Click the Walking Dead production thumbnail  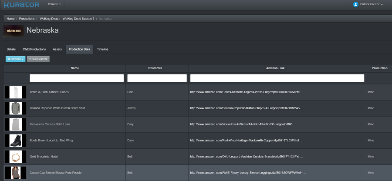pyautogui.click(x=14, y=31)
